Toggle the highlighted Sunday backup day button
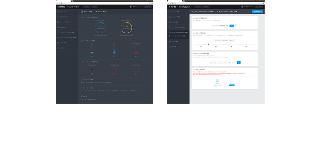This screenshot has height=150, width=320. point(239,62)
